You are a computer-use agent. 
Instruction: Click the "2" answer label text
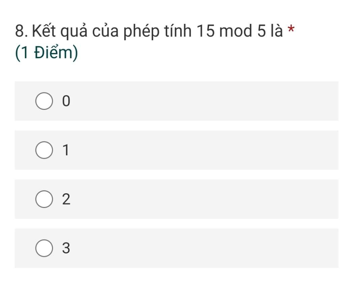(66, 199)
